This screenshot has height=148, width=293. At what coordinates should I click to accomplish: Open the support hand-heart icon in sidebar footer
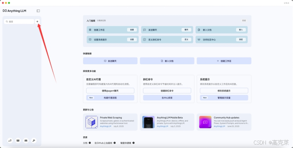[x=10, y=141]
